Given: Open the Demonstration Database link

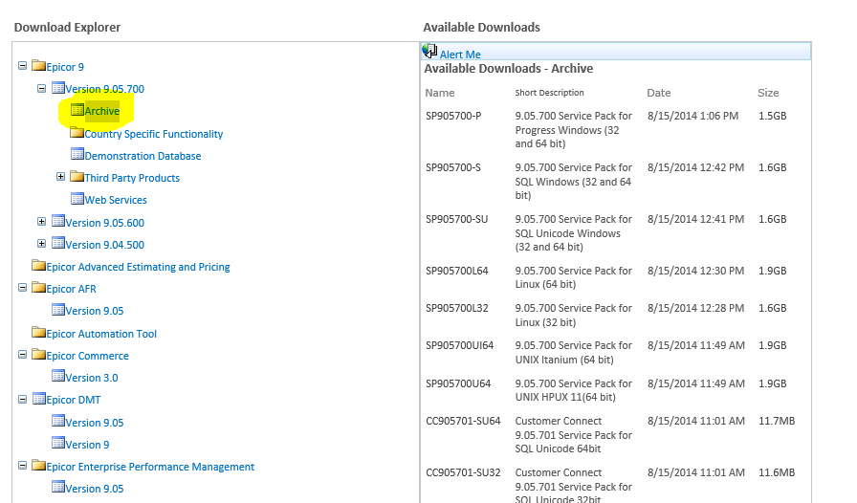Looking at the screenshot, I should (x=143, y=156).
